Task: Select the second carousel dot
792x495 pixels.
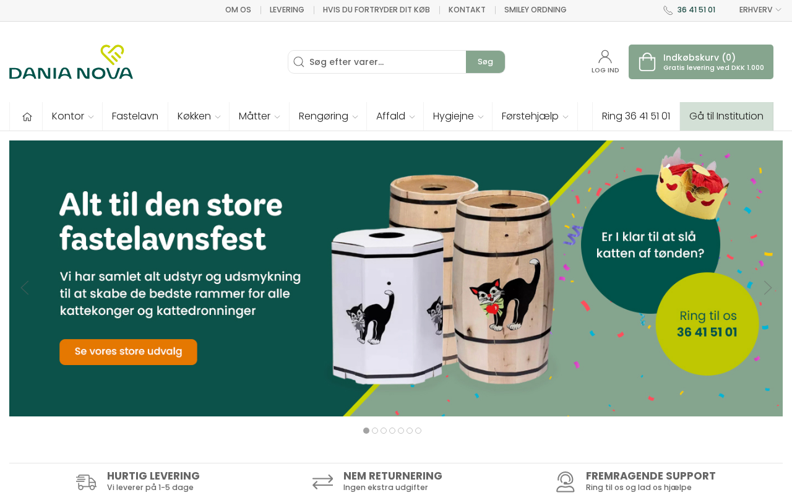Action: click(x=375, y=431)
